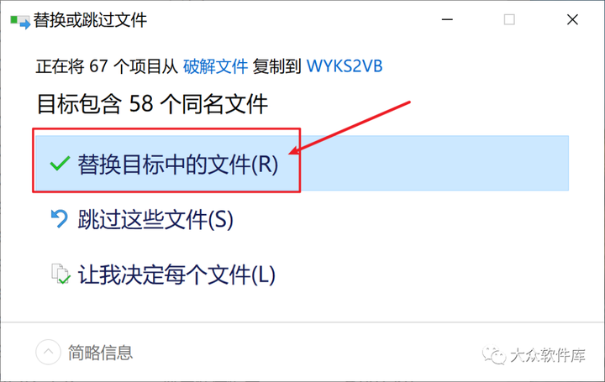Open the WYKS2VB destination folder link

345,66
